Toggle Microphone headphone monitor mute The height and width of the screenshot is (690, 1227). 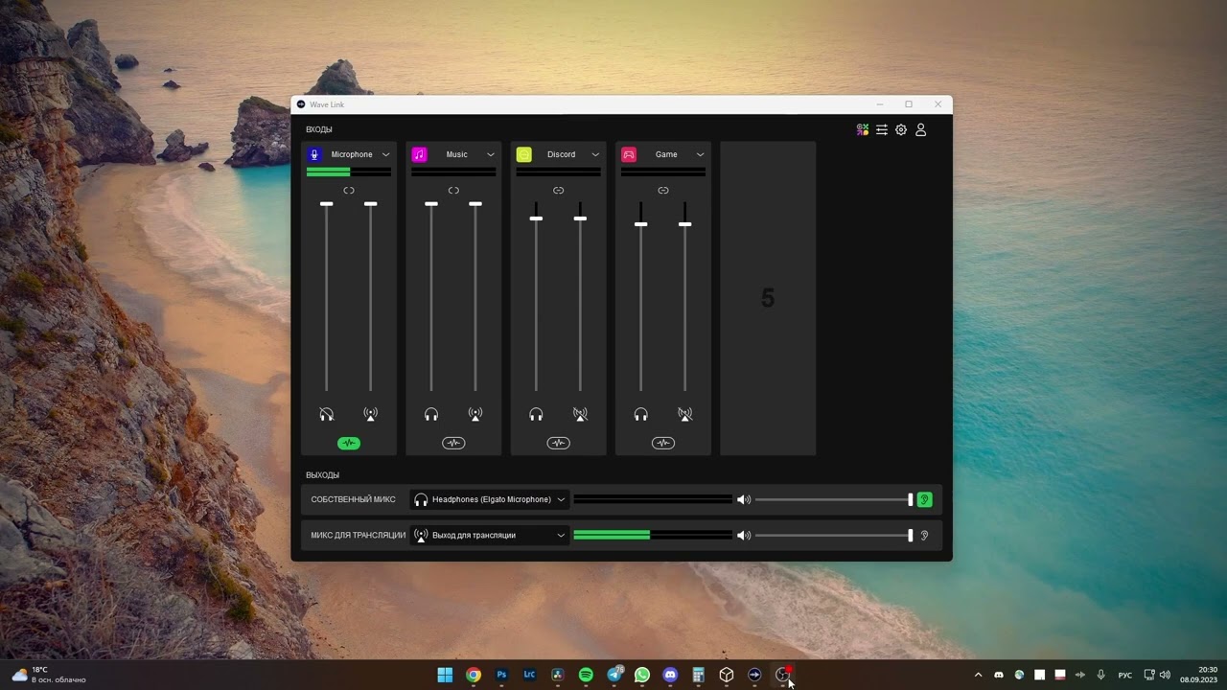pos(327,414)
